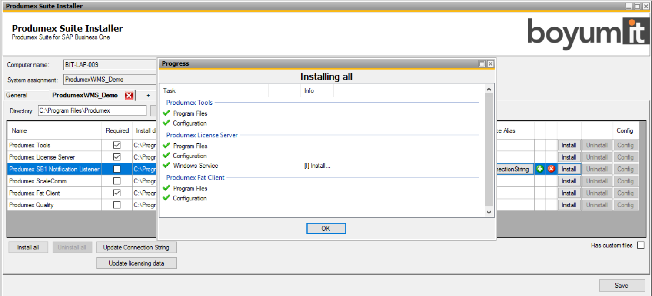
Task: Click green checkmark beside Windows Service task
Action: (x=166, y=165)
